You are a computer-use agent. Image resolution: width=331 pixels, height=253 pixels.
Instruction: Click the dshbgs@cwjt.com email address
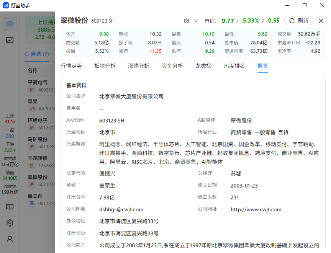coord(121,210)
